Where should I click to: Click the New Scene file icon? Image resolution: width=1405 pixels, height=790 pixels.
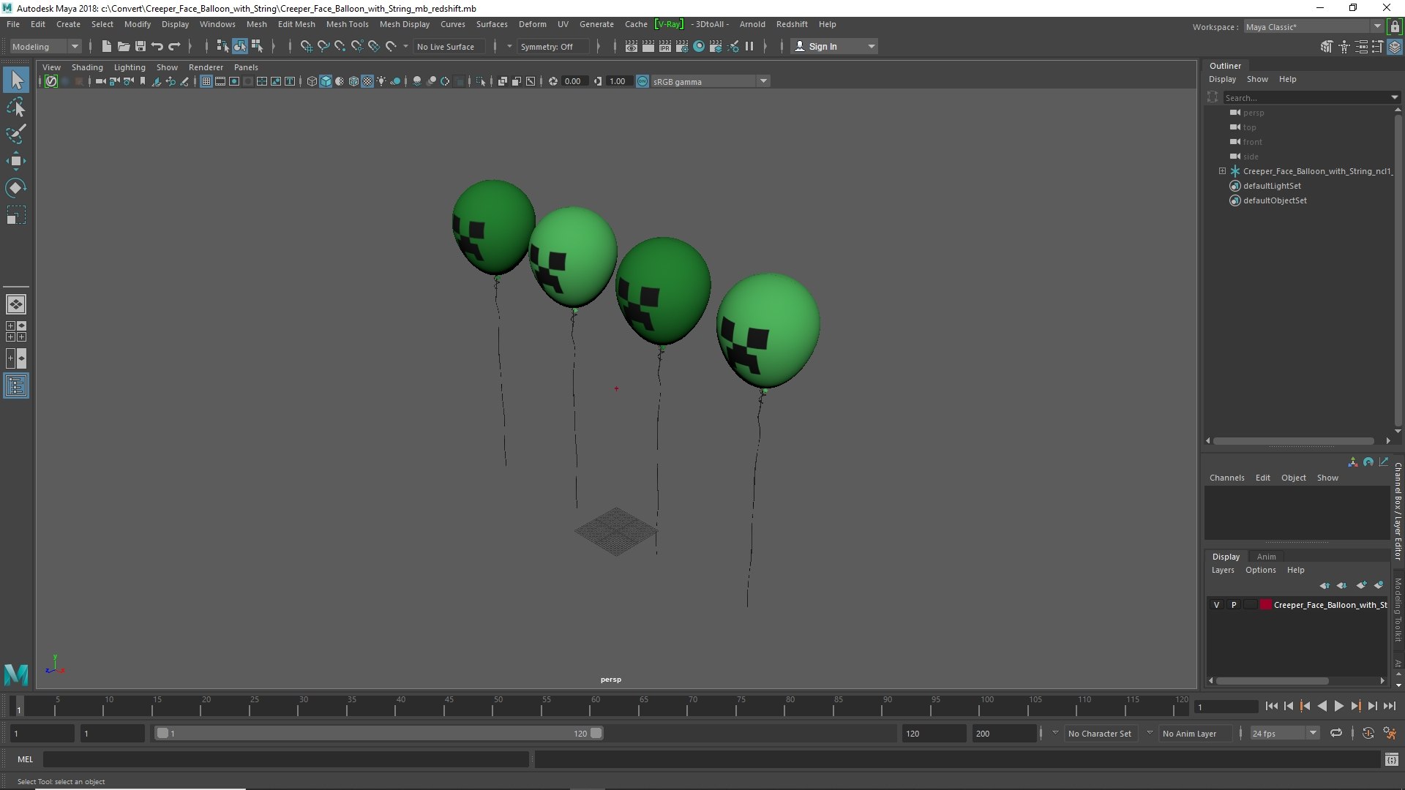click(x=106, y=46)
